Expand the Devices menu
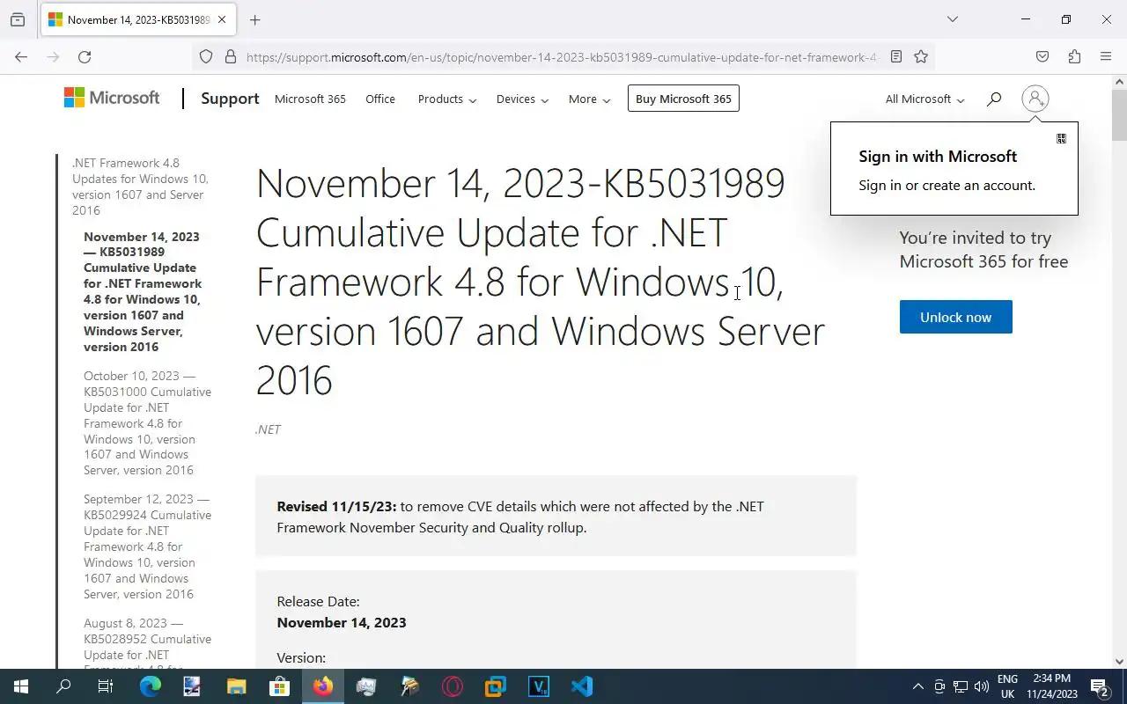The width and height of the screenshot is (1127, 704). click(x=522, y=99)
